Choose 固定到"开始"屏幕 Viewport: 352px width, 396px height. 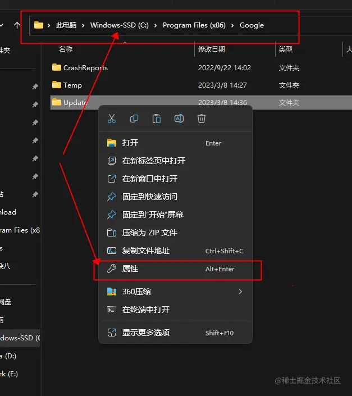[175, 215]
